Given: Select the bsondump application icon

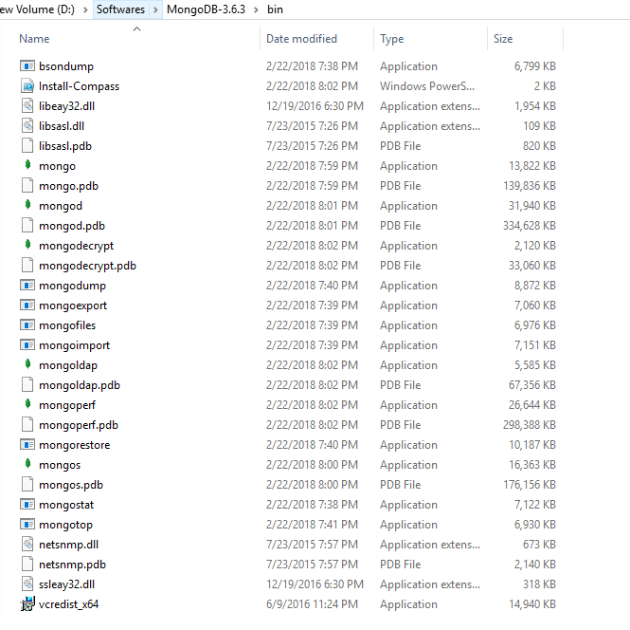Looking at the screenshot, I should [27, 66].
